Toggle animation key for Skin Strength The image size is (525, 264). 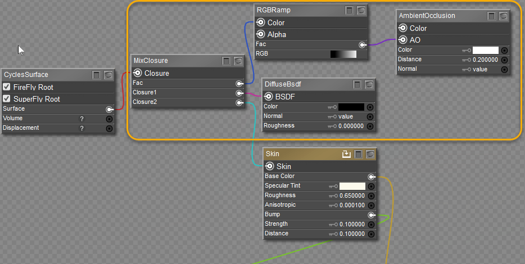click(333, 225)
